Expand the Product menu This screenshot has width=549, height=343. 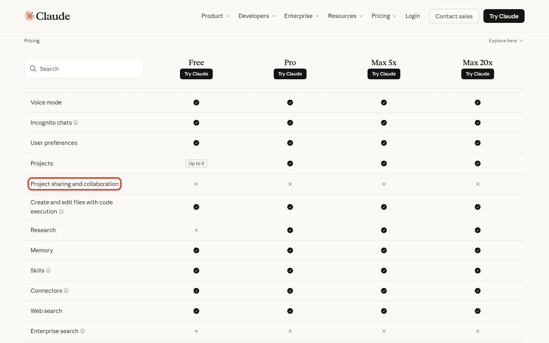click(x=215, y=16)
